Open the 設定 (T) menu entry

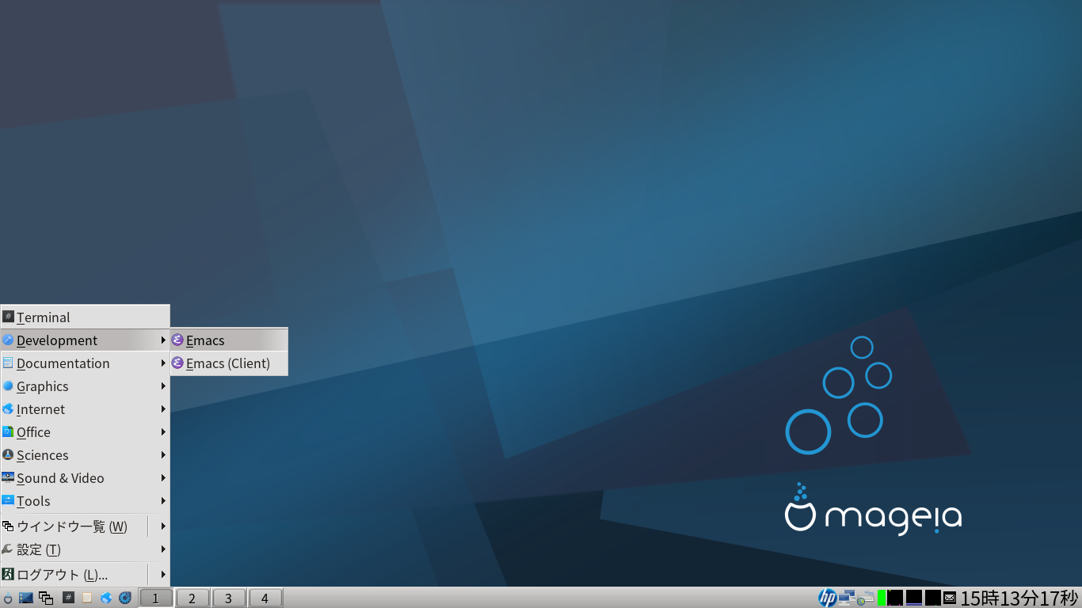coord(85,549)
